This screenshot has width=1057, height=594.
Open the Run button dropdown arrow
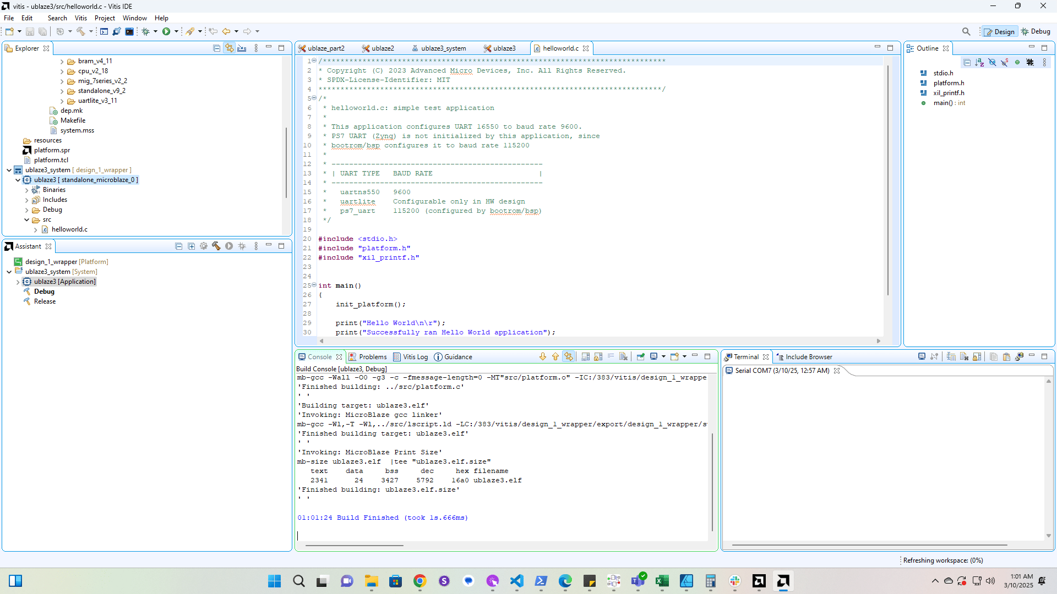(x=176, y=31)
